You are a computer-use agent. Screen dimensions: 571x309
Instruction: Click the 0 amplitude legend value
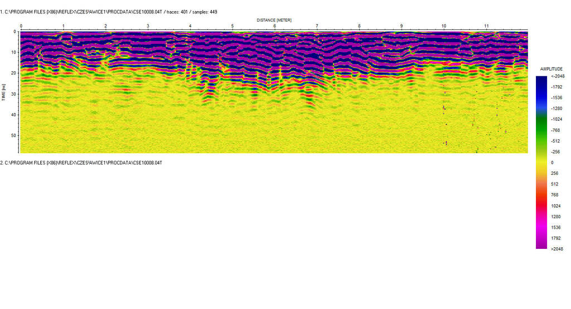552,163
